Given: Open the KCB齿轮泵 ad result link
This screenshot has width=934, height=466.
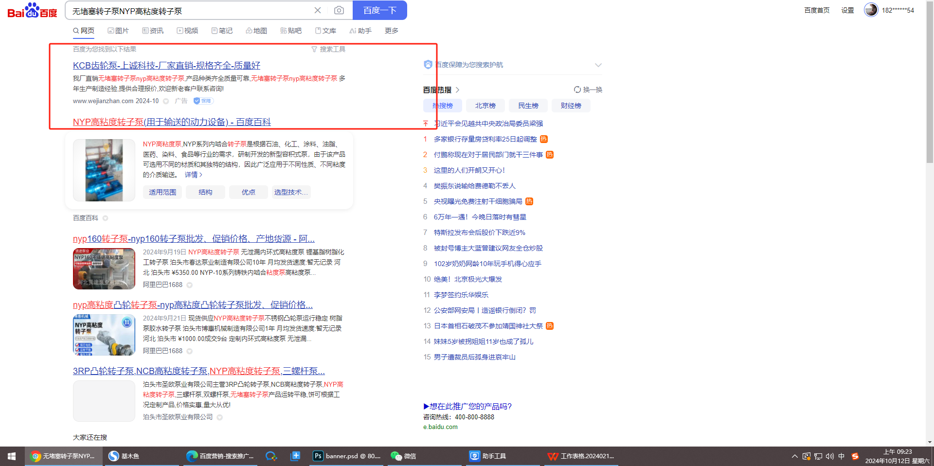Looking at the screenshot, I should tap(166, 65).
